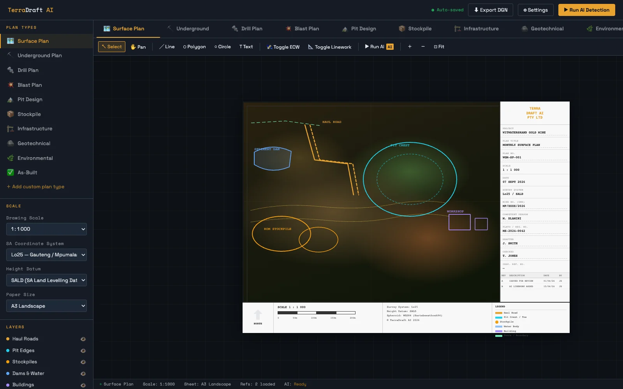Expand the SA Coordinate System dropdown
Image resolution: width=623 pixels, height=389 pixels.
[x=46, y=255]
